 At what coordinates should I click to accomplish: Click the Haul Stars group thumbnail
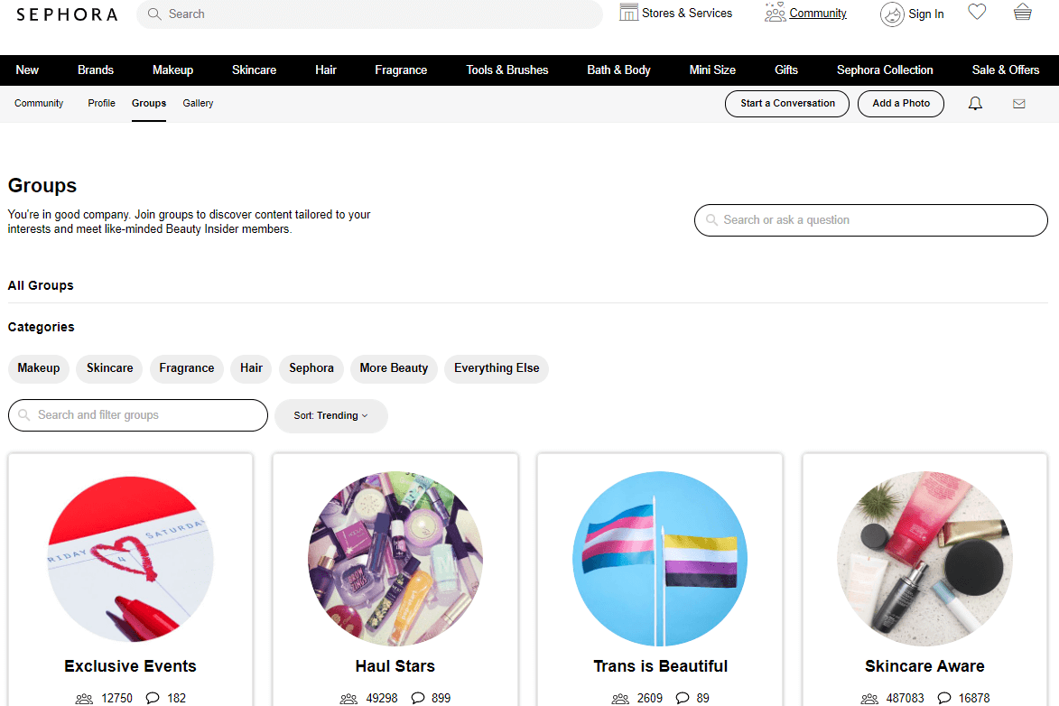395,559
